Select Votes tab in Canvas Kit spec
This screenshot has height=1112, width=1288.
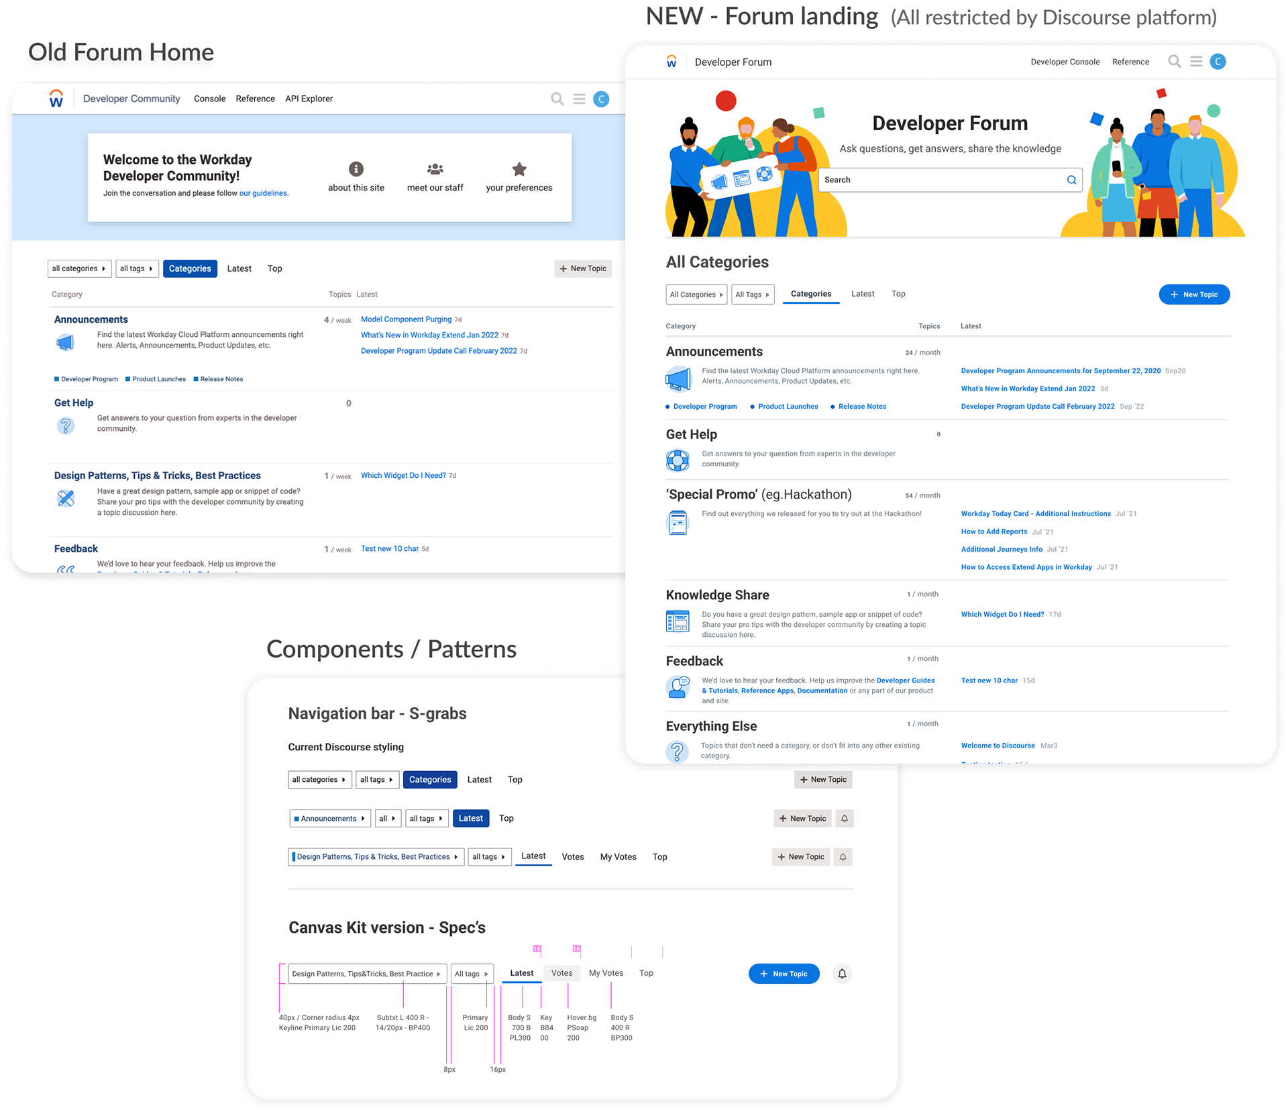point(562,973)
